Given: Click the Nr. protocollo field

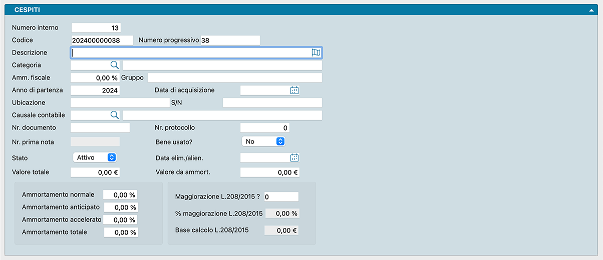Looking at the screenshot, I should 264,127.
